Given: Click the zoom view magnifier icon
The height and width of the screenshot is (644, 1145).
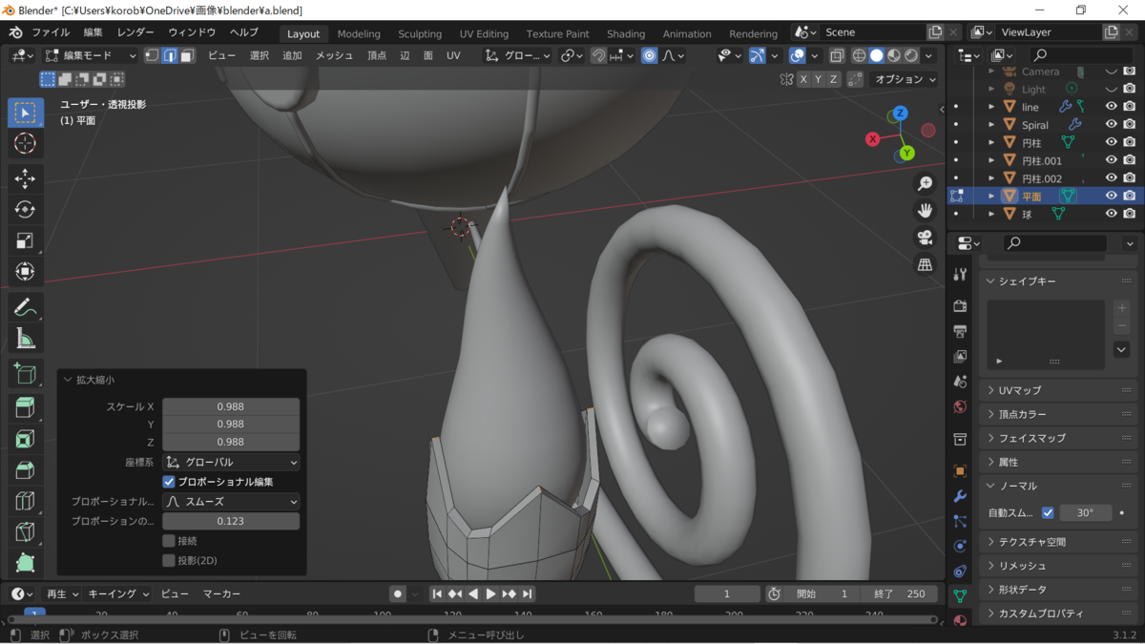Looking at the screenshot, I should [x=925, y=183].
